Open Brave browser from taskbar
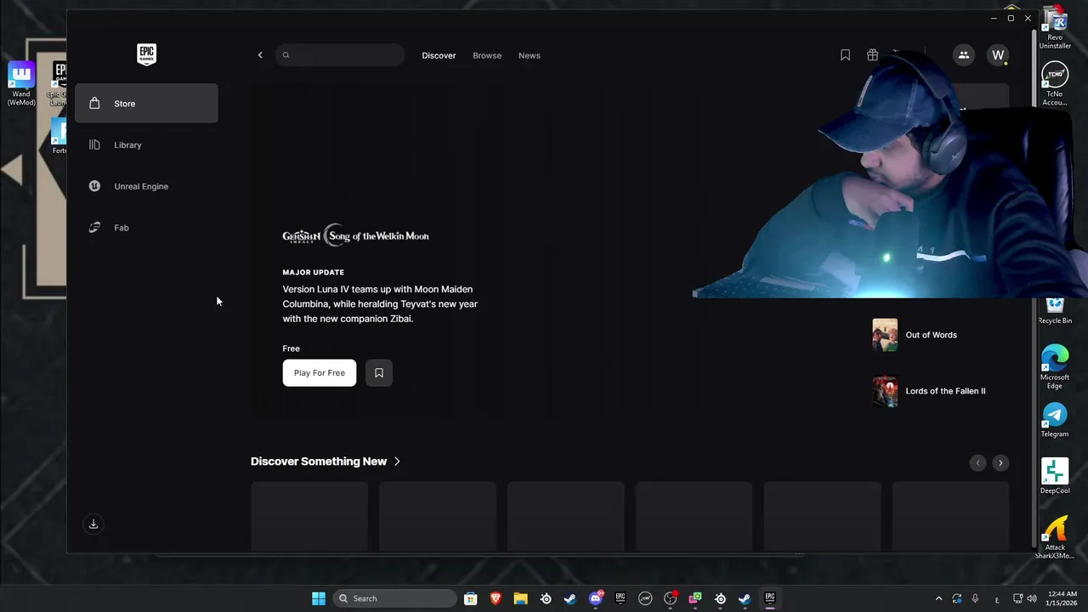Viewport: 1088px width, 612px height. click(496, 598)
